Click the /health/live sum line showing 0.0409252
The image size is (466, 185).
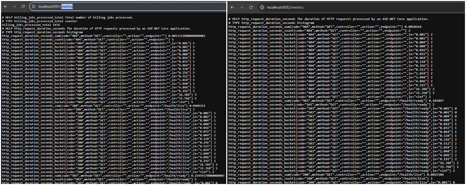click(x=104, y=106)
